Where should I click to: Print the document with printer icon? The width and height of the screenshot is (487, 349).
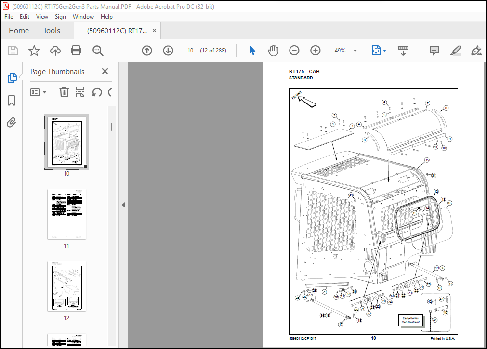[x=76, y=50]
